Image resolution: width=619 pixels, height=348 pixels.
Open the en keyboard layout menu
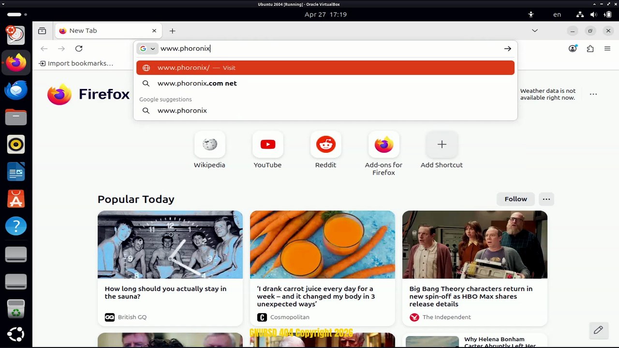coord(557,14)
